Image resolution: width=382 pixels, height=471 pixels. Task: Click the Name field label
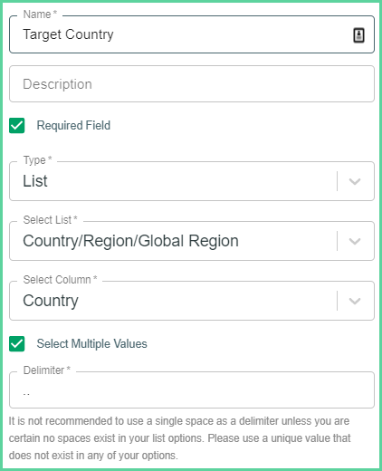pyautogui.click(x=40, y=14)
